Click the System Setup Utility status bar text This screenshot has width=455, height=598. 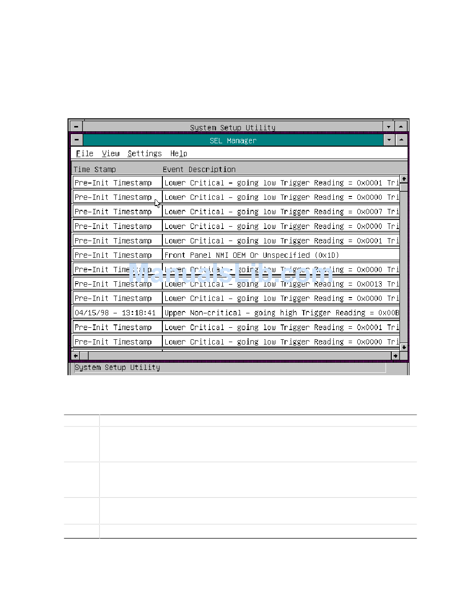tap(117, 368)
